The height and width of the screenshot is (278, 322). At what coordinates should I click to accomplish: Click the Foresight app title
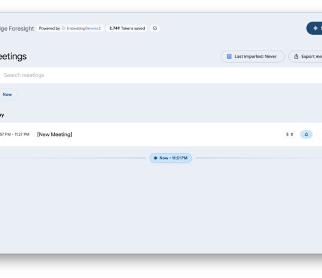(x=17, y=28)
